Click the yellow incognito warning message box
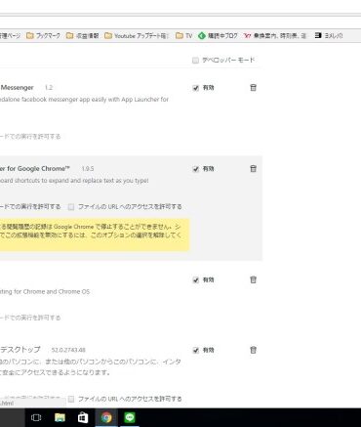The height and width of the screenshot is (427, 361). click(x=95, y=235)
